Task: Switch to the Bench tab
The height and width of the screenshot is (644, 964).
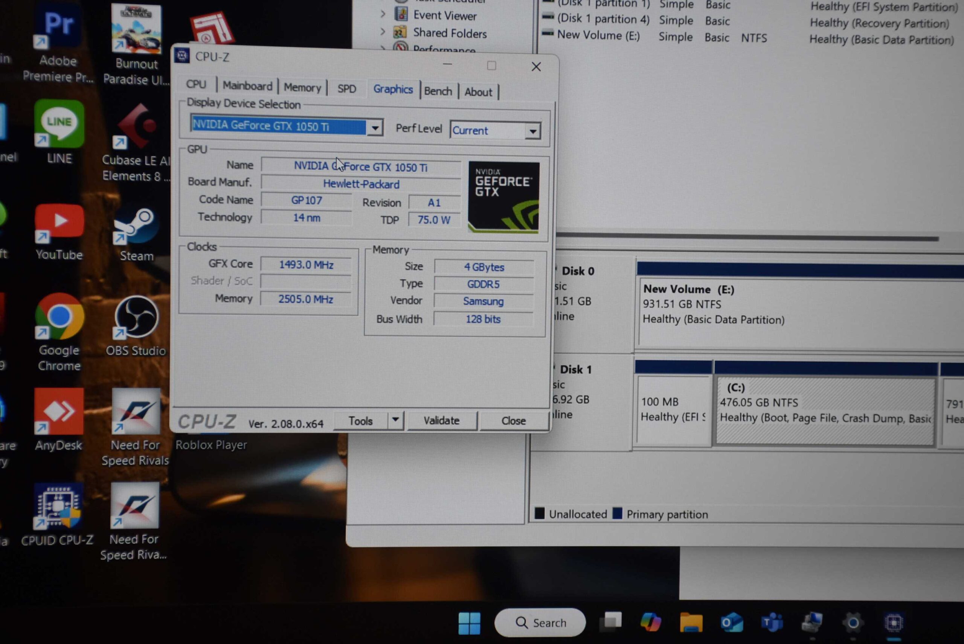Action: [x=438, y=91]
